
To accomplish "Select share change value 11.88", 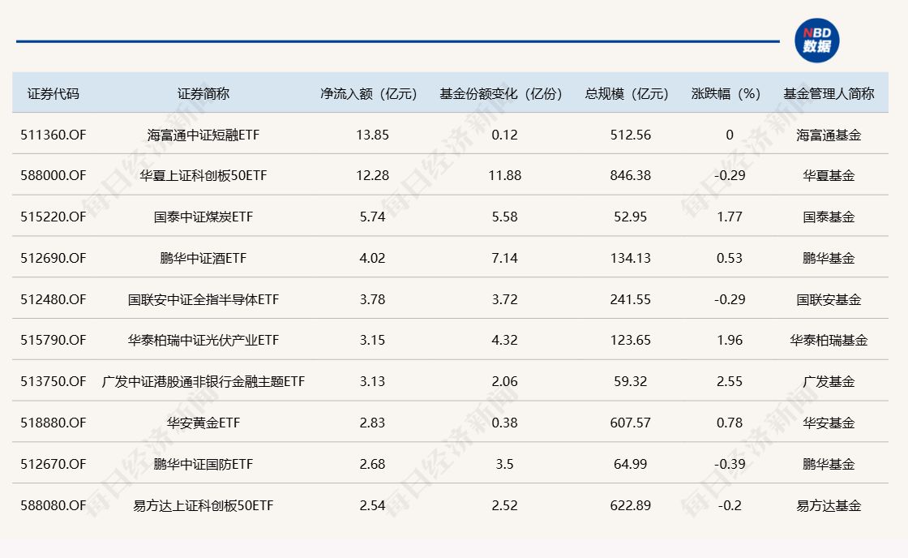I will tap(504, 175).
